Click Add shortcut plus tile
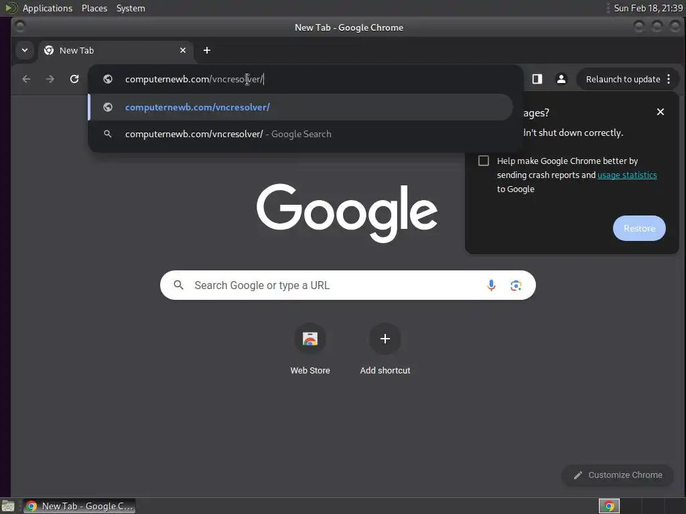Viewport: 686px width, 514px height. 385,348
